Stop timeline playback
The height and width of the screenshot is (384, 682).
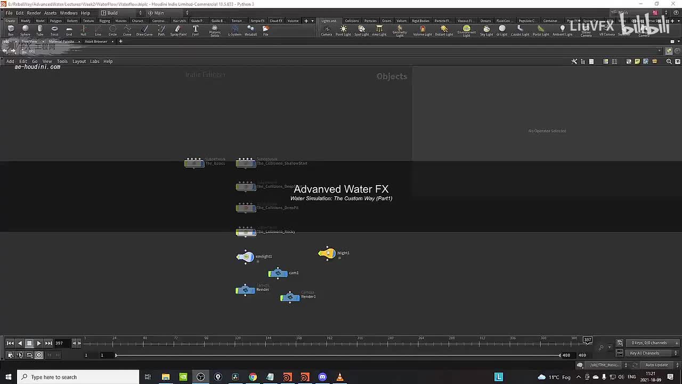(29, 343)
